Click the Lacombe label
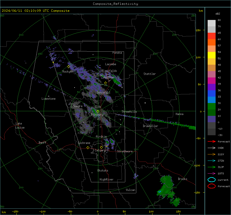This screenshot has height=215, width=231. tap(111, 64)
